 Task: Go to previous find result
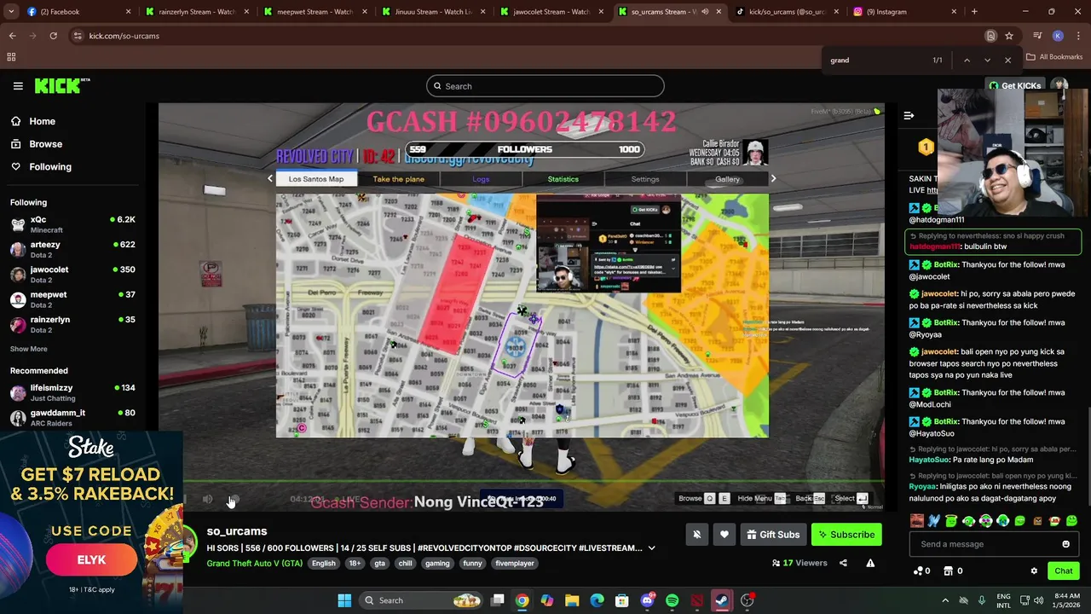pos(967,61)
